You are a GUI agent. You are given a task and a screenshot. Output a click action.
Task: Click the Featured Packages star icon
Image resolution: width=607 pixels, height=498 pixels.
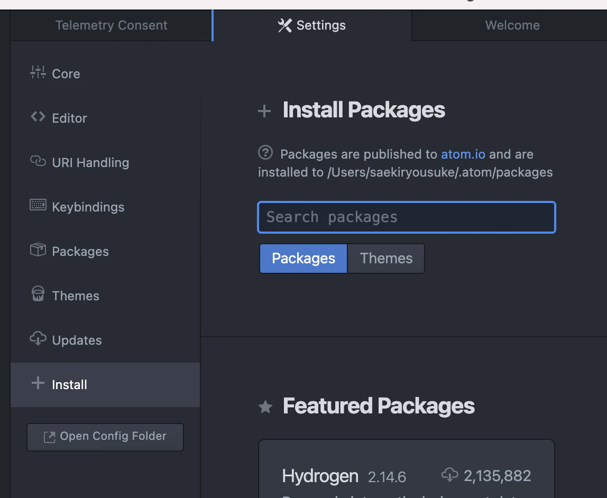click(265, 407)
